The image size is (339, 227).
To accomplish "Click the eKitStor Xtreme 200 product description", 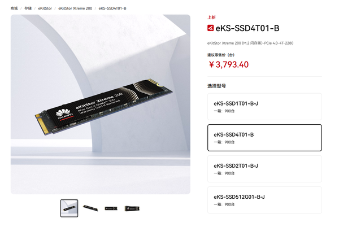I will [x=250, y=43].
